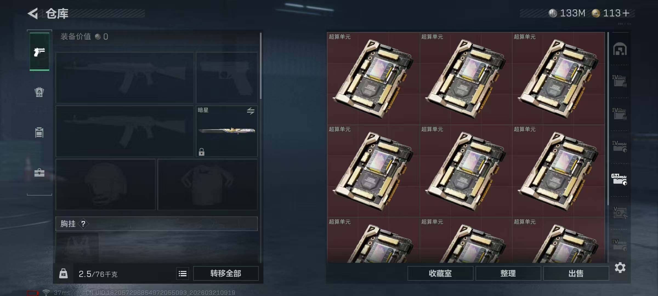The height and width of the screenshot is (296, 658).
Task: Open the 收藏室 collection room
Action: pyautogui.click(x=440, y=274)
